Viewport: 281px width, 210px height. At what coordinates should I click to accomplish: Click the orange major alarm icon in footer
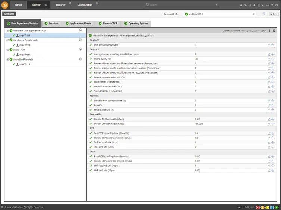click(262, 207)
